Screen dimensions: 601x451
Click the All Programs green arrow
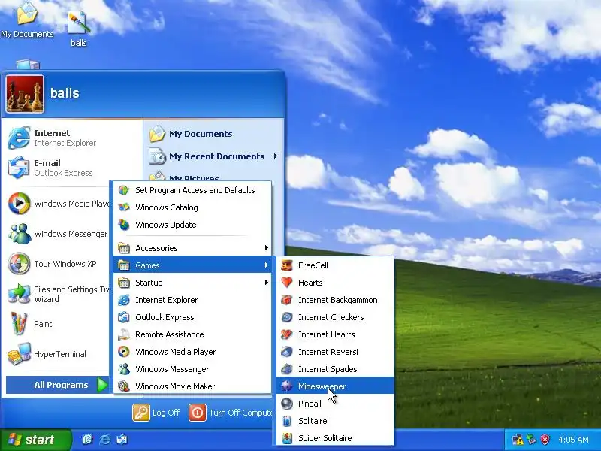(x=102, y=385)
